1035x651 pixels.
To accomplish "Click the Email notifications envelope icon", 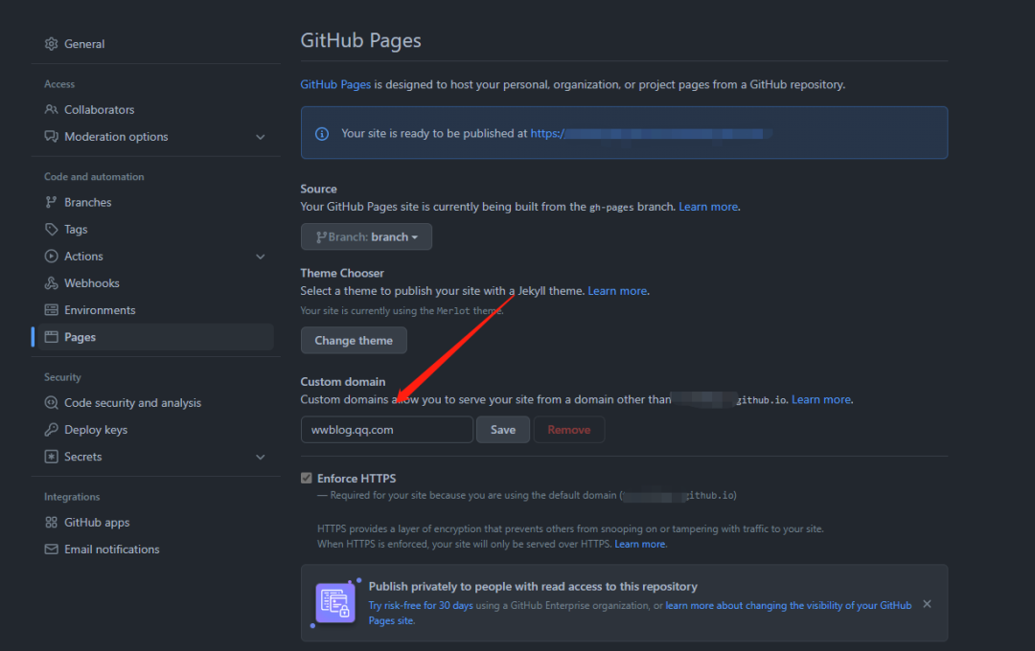I will 51,550.
